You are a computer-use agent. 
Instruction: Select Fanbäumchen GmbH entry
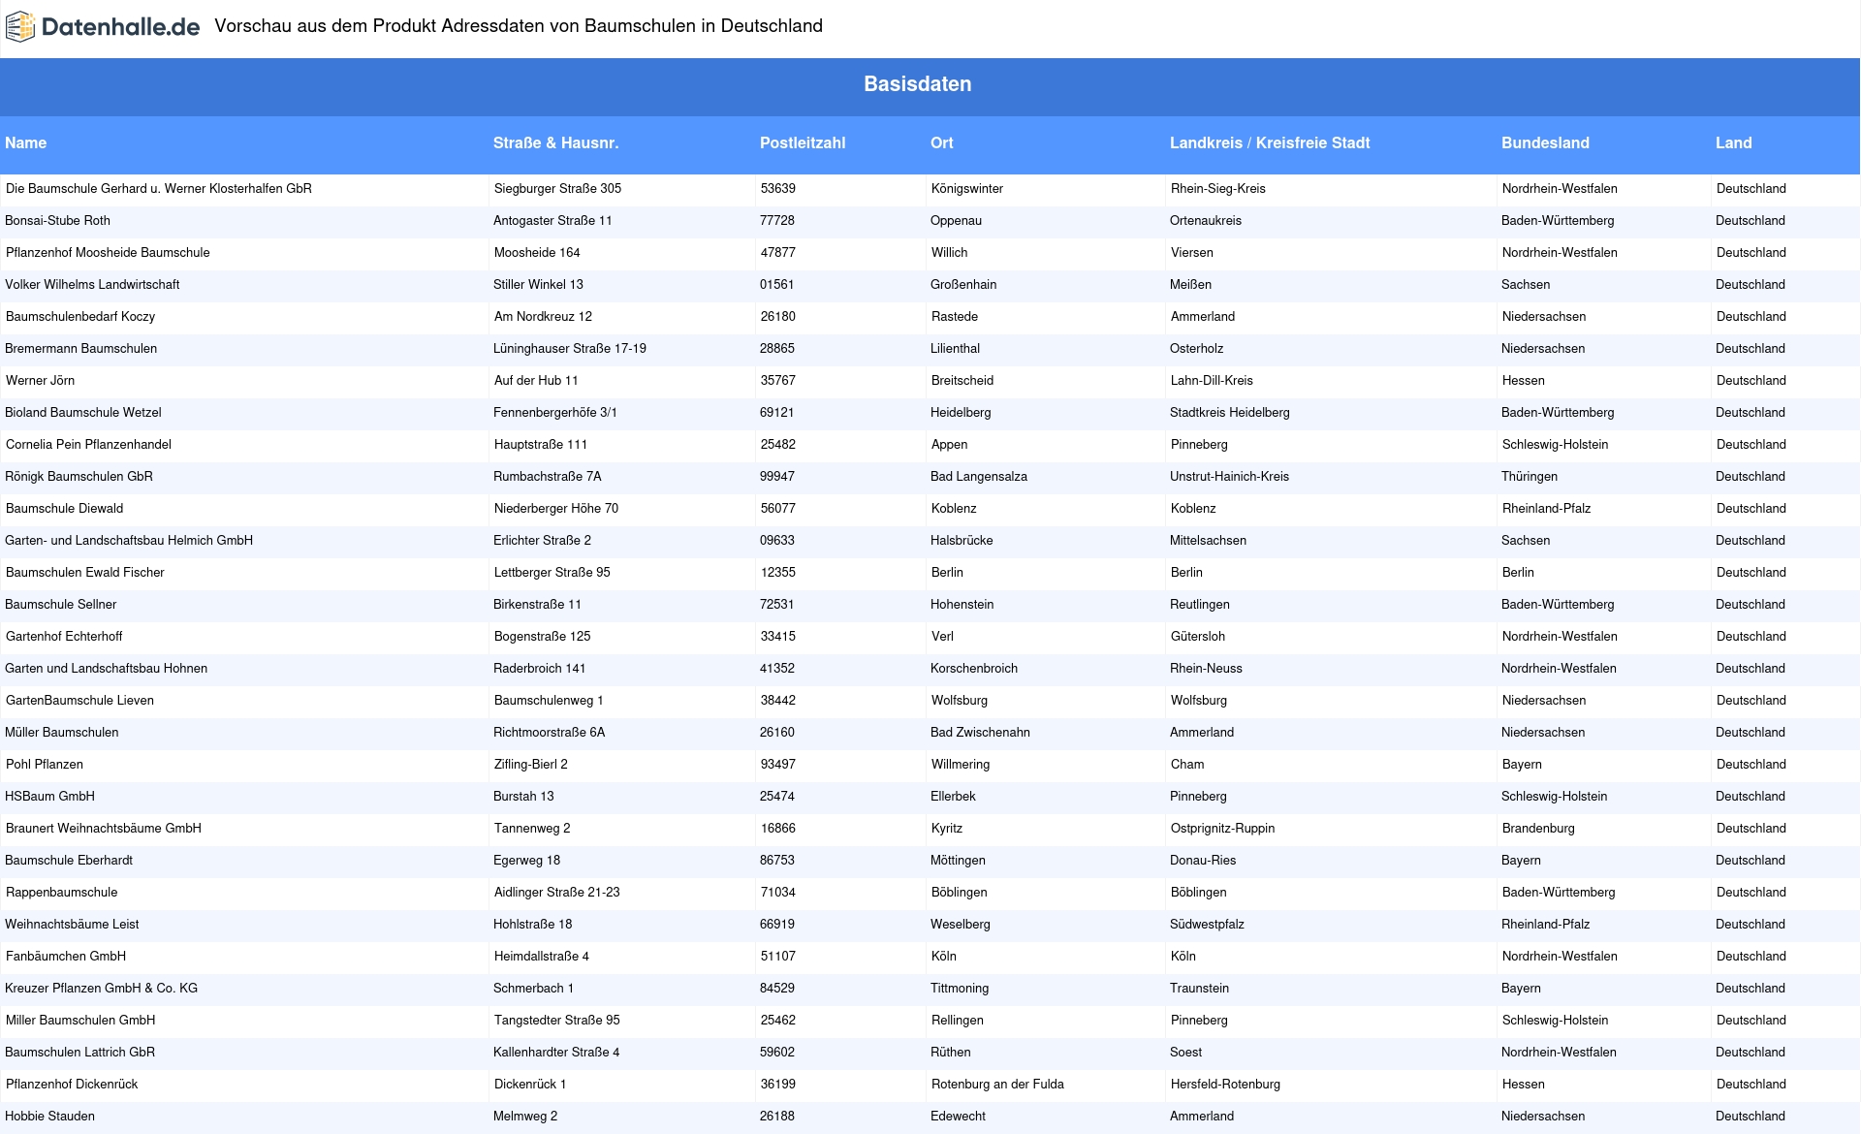pos(66,957)
